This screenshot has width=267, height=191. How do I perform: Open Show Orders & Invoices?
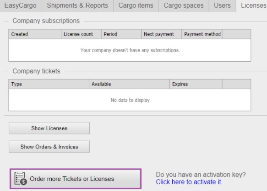tap(49, 147)
